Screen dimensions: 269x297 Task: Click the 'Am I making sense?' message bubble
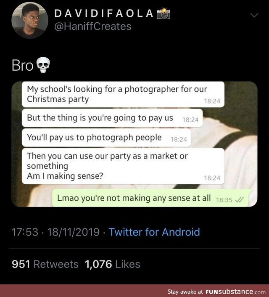pos(123,167)
